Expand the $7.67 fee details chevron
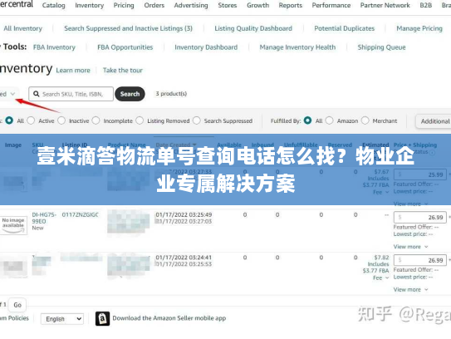The width and height of the screenshot is (451, 339). (387, 192)
